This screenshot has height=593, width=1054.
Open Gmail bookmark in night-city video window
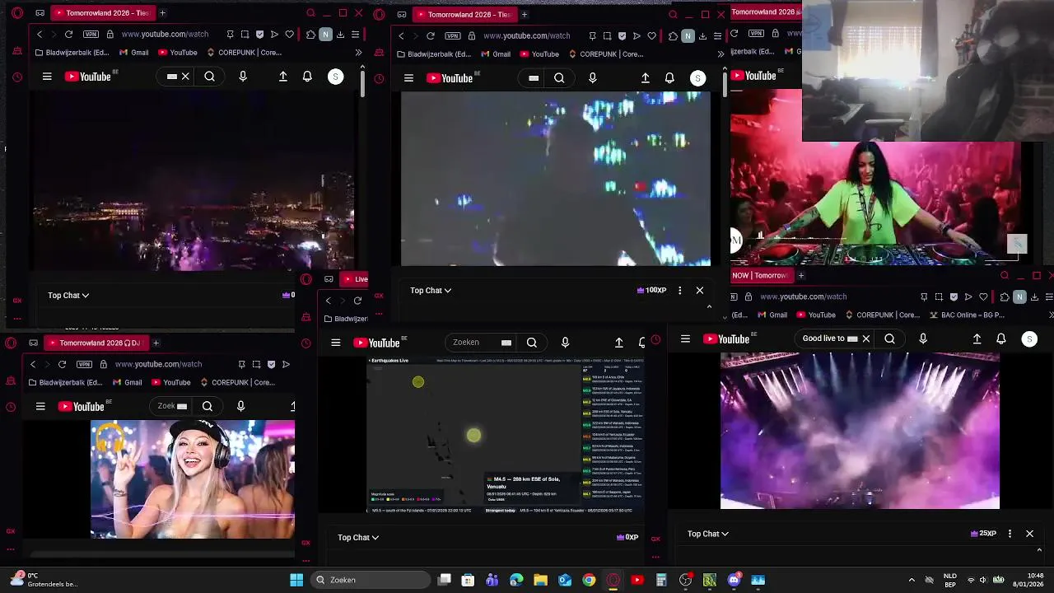(x=134, y=53)
